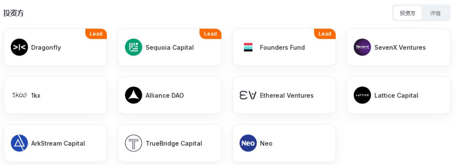
Task: Open the Sequoia Capital name link
Action: 169,47
